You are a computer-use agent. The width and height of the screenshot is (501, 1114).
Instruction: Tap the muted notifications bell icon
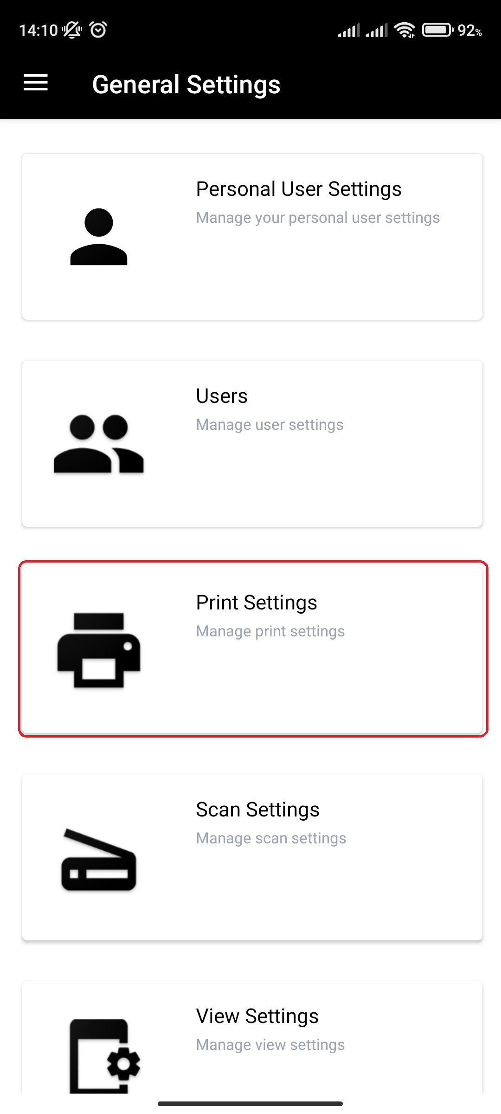pos(72,30)
